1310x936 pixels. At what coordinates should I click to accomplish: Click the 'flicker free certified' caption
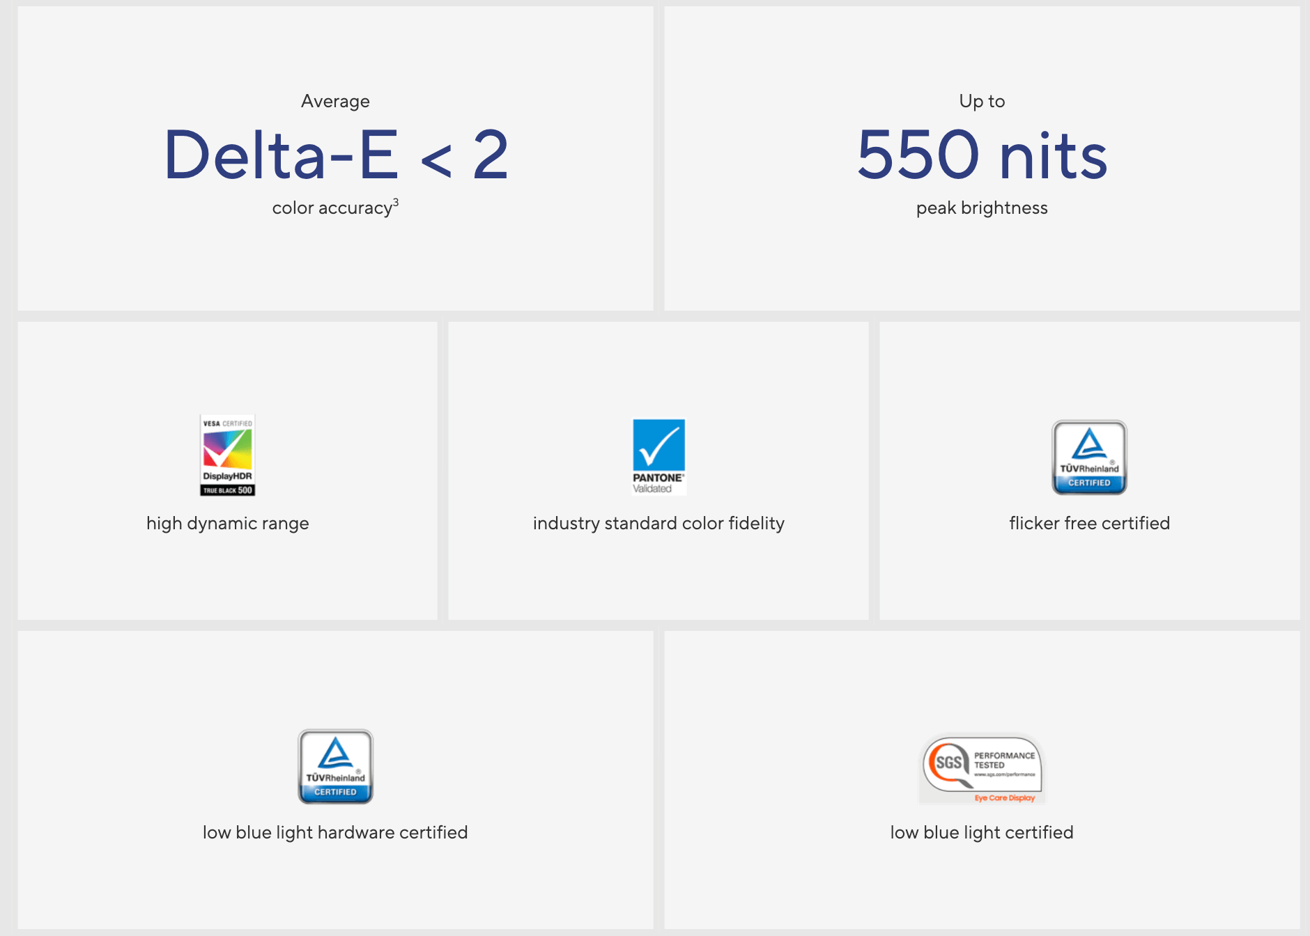tap(1089, 523)
